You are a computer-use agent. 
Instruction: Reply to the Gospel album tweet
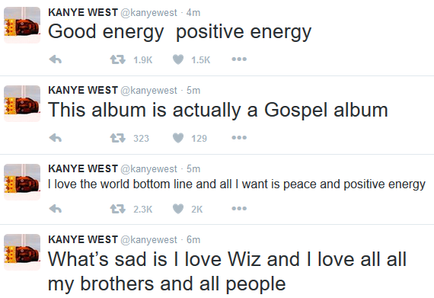[56, 138]
